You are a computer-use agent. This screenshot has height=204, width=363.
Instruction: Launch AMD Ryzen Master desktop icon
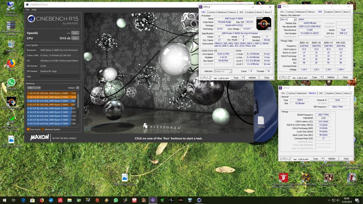11,103
